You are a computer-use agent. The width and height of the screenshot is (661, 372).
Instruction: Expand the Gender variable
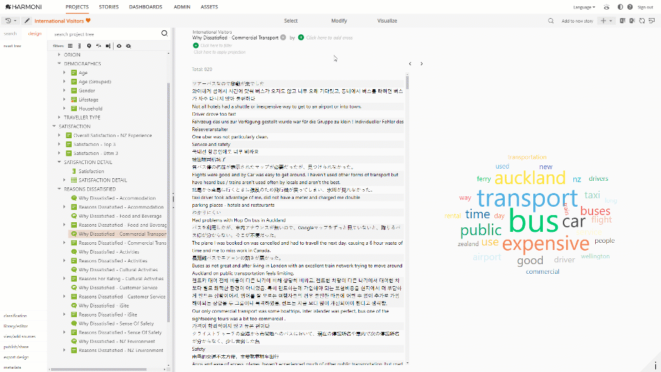[65, 90]
